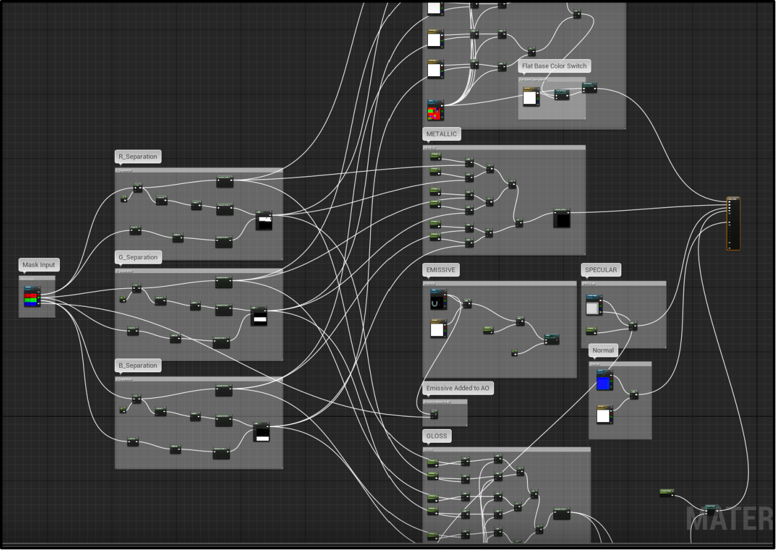Select the white texture node inside Normal comment

[604, 415]
